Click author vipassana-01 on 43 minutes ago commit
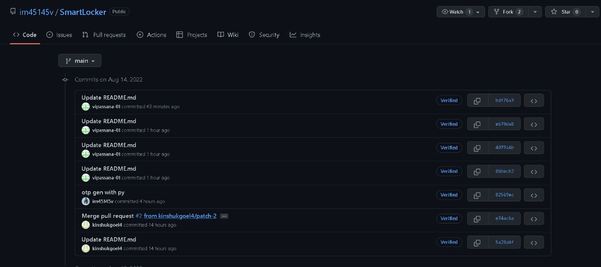This screenshot has width=601, height=267. coord(106,107)
